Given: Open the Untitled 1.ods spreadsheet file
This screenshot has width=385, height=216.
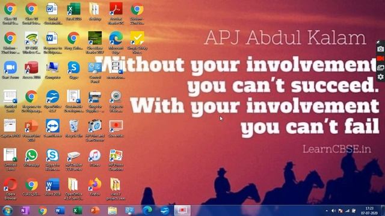Looking at the screenshot, I should 10,160.
